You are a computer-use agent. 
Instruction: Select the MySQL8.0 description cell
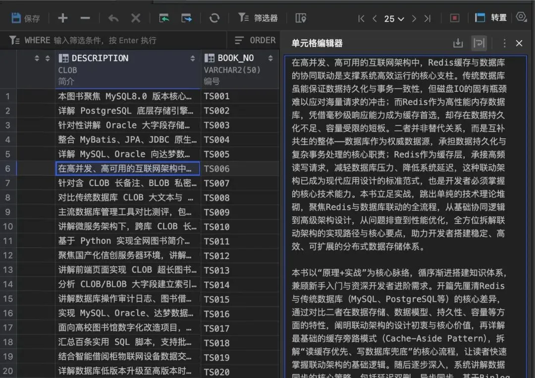pyautogui.click(x=128, y=96)
